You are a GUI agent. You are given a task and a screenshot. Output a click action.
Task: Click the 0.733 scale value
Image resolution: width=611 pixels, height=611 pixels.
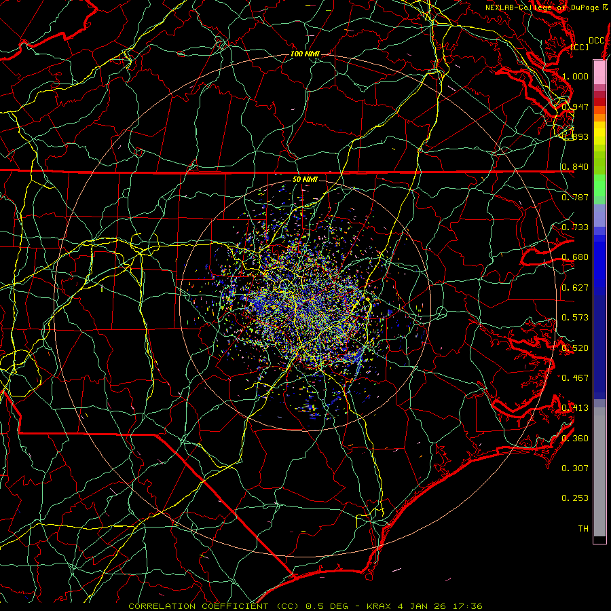575,227
